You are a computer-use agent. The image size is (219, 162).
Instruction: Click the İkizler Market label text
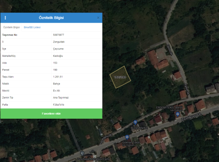tap(139, 128)
